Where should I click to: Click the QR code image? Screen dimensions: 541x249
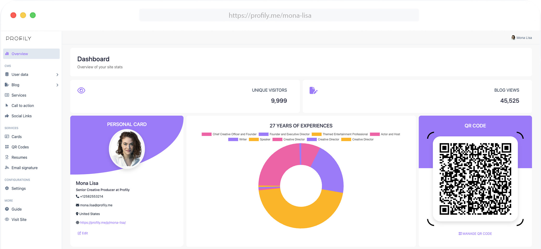click(x=475, y=179)
